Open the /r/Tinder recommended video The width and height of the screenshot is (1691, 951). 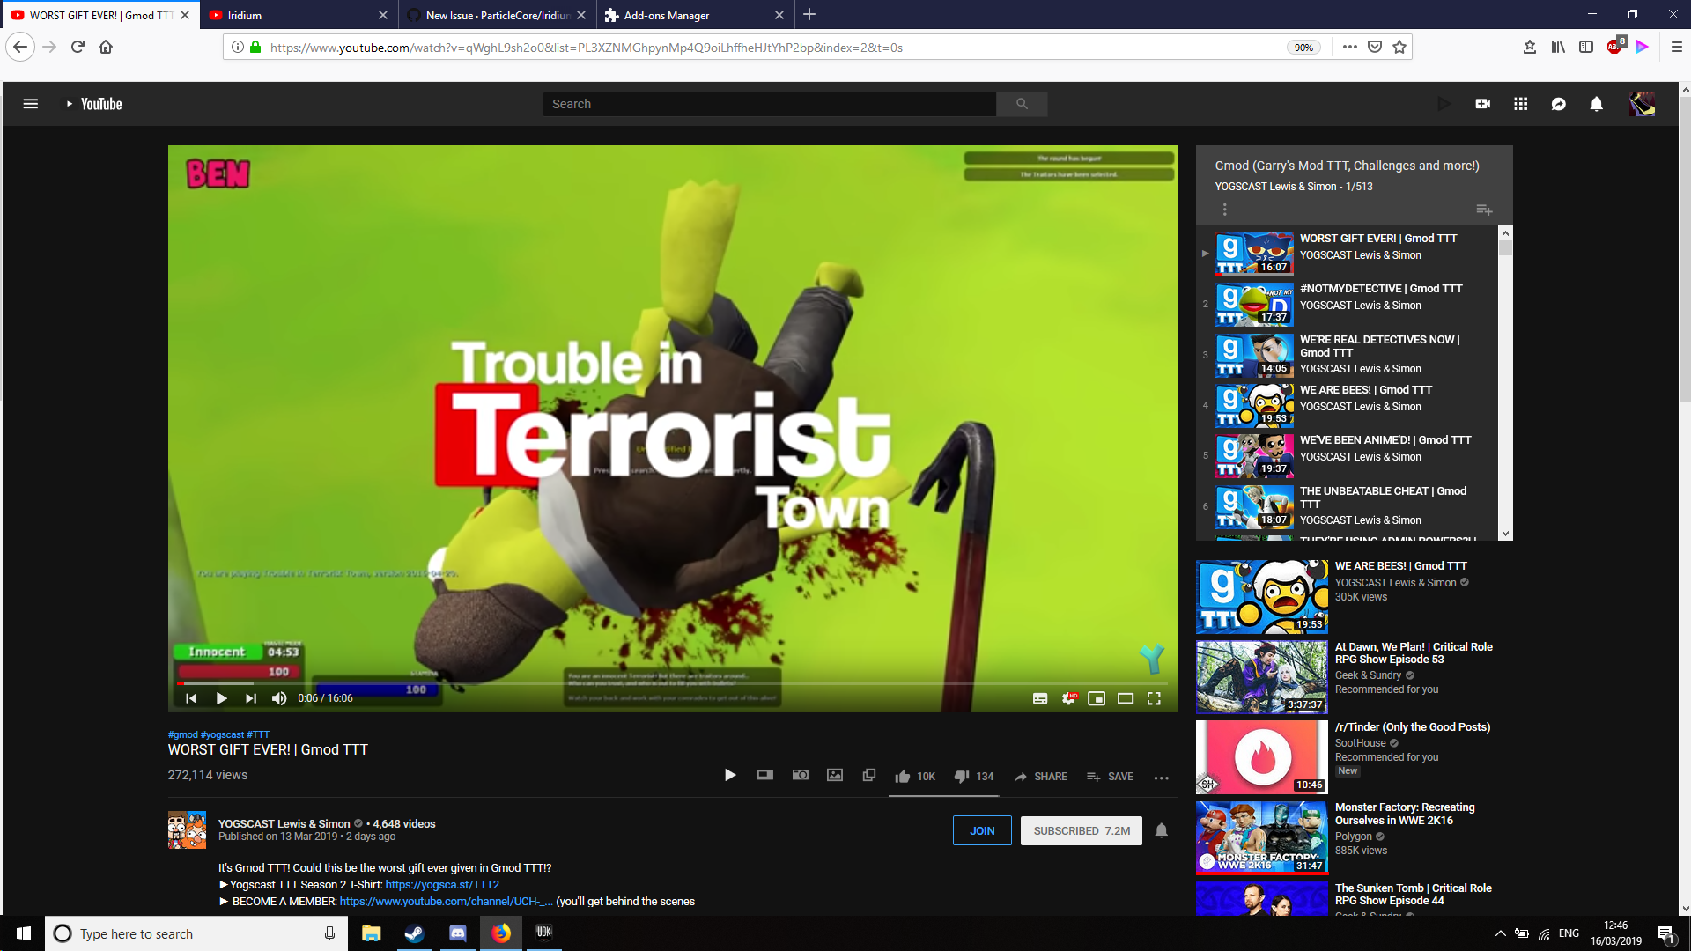point(1353,757)
